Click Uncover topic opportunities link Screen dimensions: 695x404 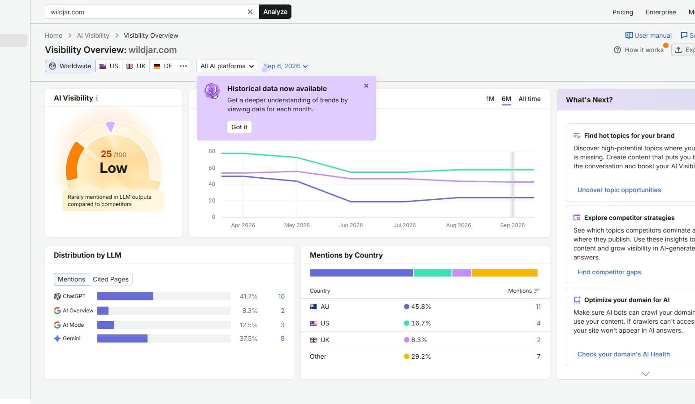tap(619, 190)
